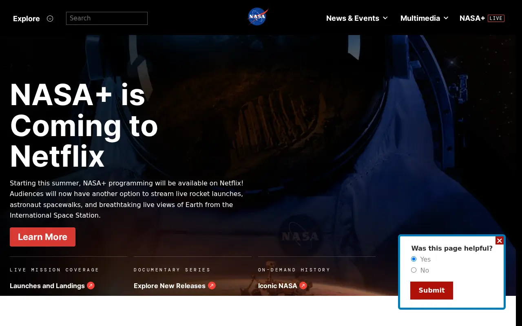Click the Learn More button
522x326 pixels.
[42, 237]
